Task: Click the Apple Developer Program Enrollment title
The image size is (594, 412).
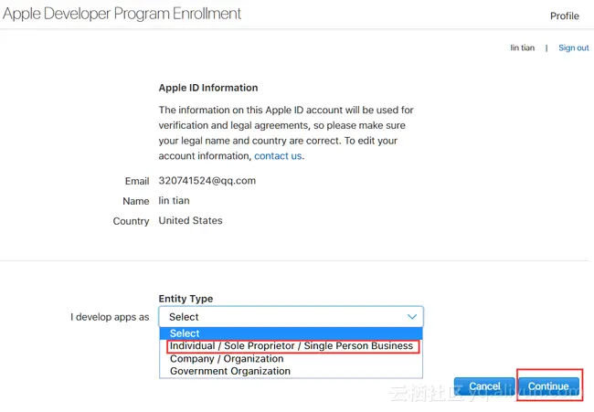Action: tap(122, 14)
